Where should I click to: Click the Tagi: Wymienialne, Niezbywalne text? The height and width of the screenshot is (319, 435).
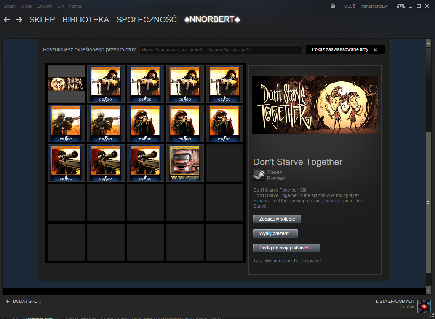click(x=287, y=261)
